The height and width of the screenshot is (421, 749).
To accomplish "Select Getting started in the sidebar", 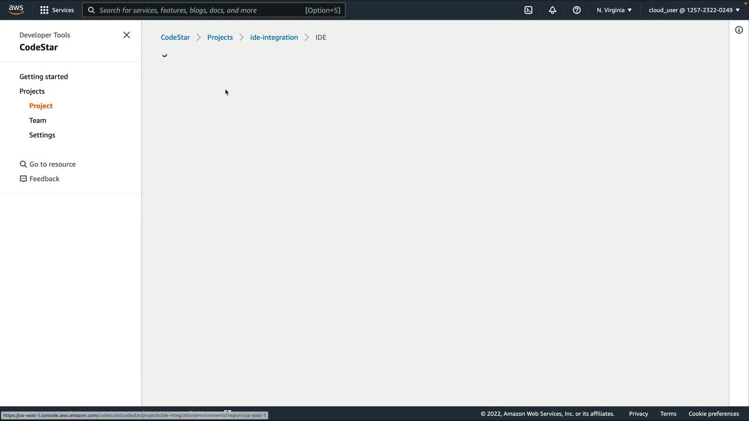I will [x=44, y=77].
